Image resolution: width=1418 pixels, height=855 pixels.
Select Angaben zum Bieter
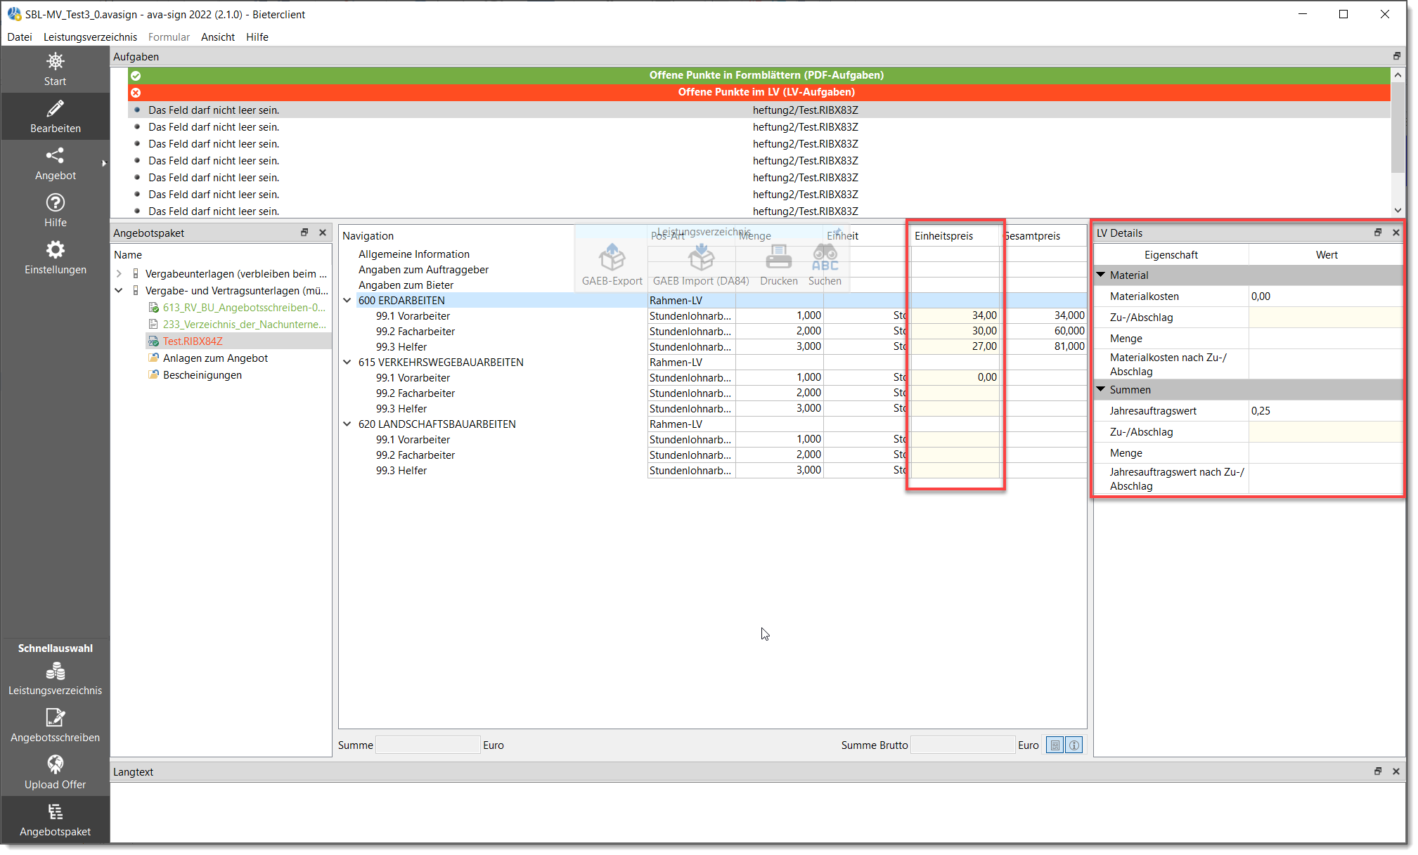point(406,285)
